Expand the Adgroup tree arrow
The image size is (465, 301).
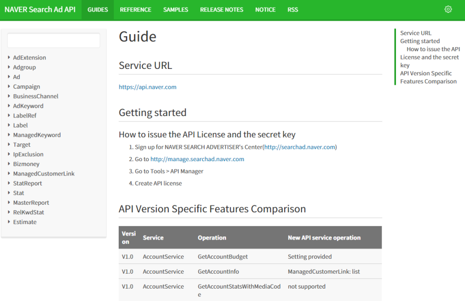9,67
